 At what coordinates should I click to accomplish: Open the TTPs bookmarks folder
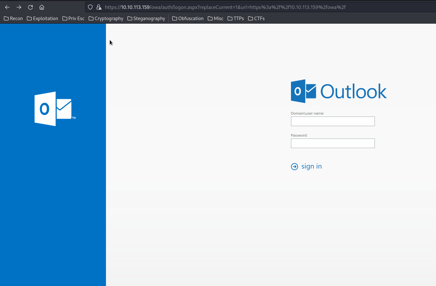[x=236, y=19]
